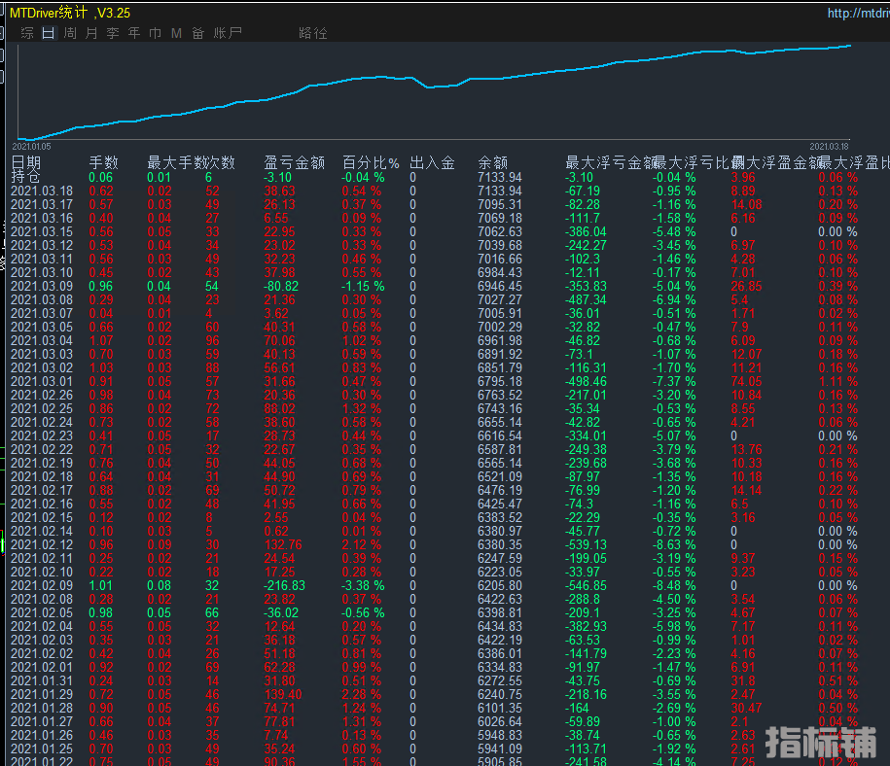Click the 30.47 max floating profit cell
This screenshot has height=766, width=890.
click(x=746, y=709)
